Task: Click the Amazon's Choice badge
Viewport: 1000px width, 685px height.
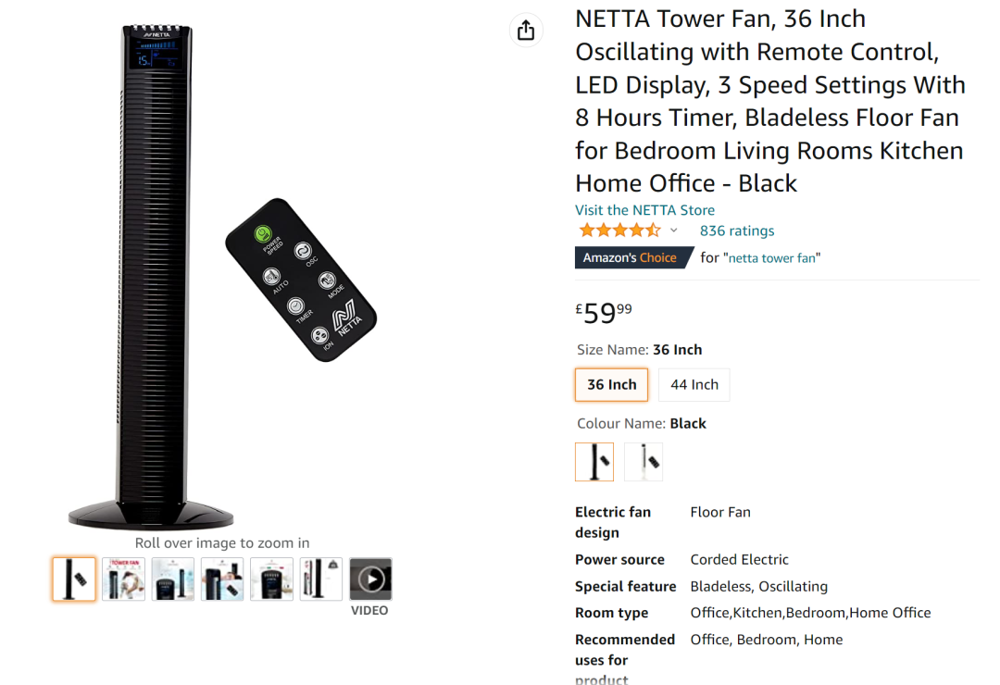Action: [631, 257]
